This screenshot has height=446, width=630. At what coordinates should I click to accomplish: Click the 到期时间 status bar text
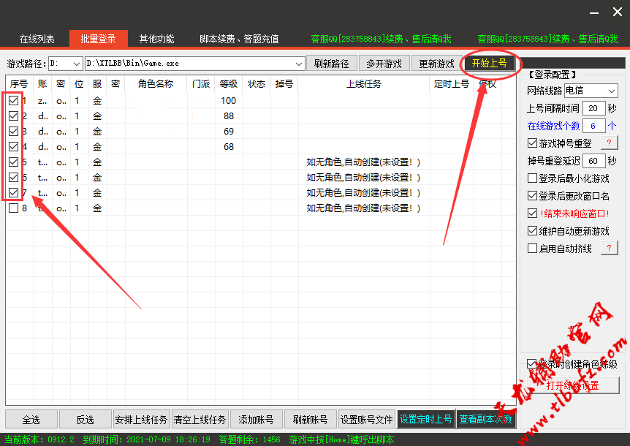click(147, 439)
